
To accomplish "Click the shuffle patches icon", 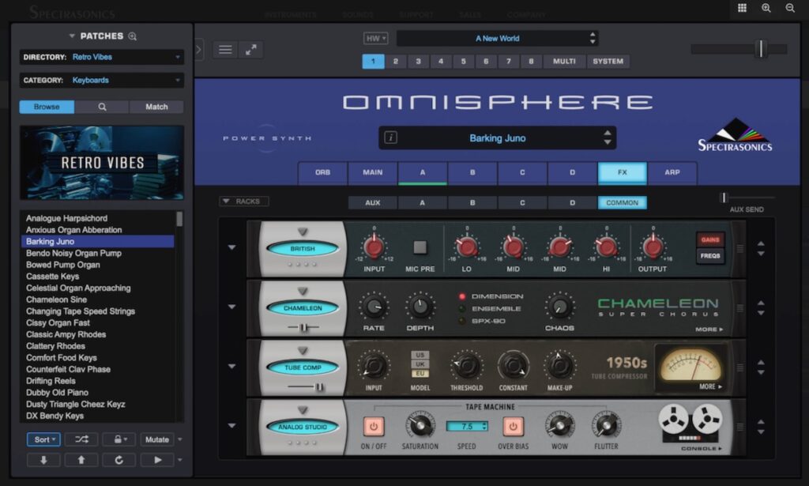I will pos(81,439).
